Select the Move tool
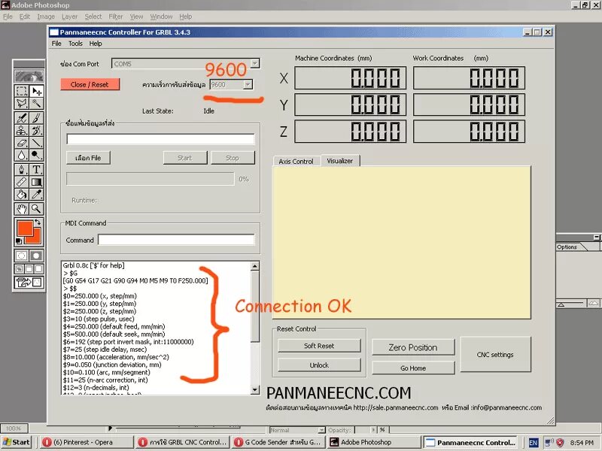This screenshot has width=602, height=451. [36, 91]
